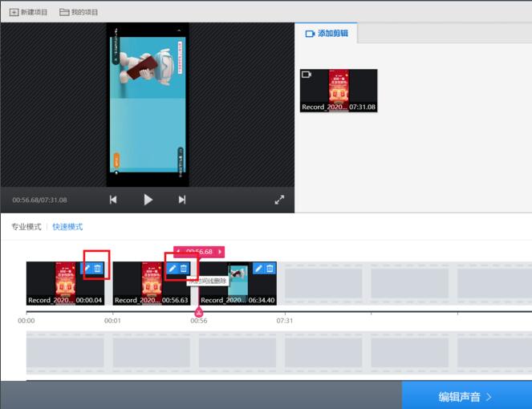The height and width of the screenshot is (409, 532).
Task: Skip to the previous frame
Action: (113, 200)
